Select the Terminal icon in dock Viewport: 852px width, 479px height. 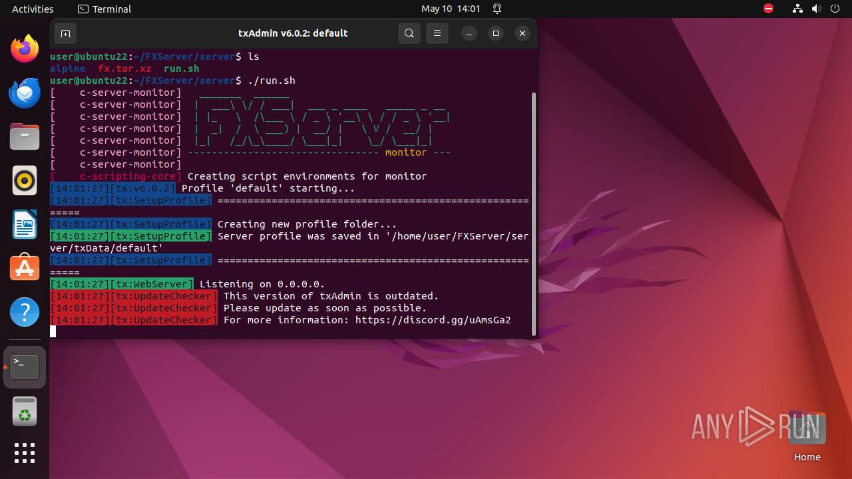pyautogui.click(x=25, y=367)
